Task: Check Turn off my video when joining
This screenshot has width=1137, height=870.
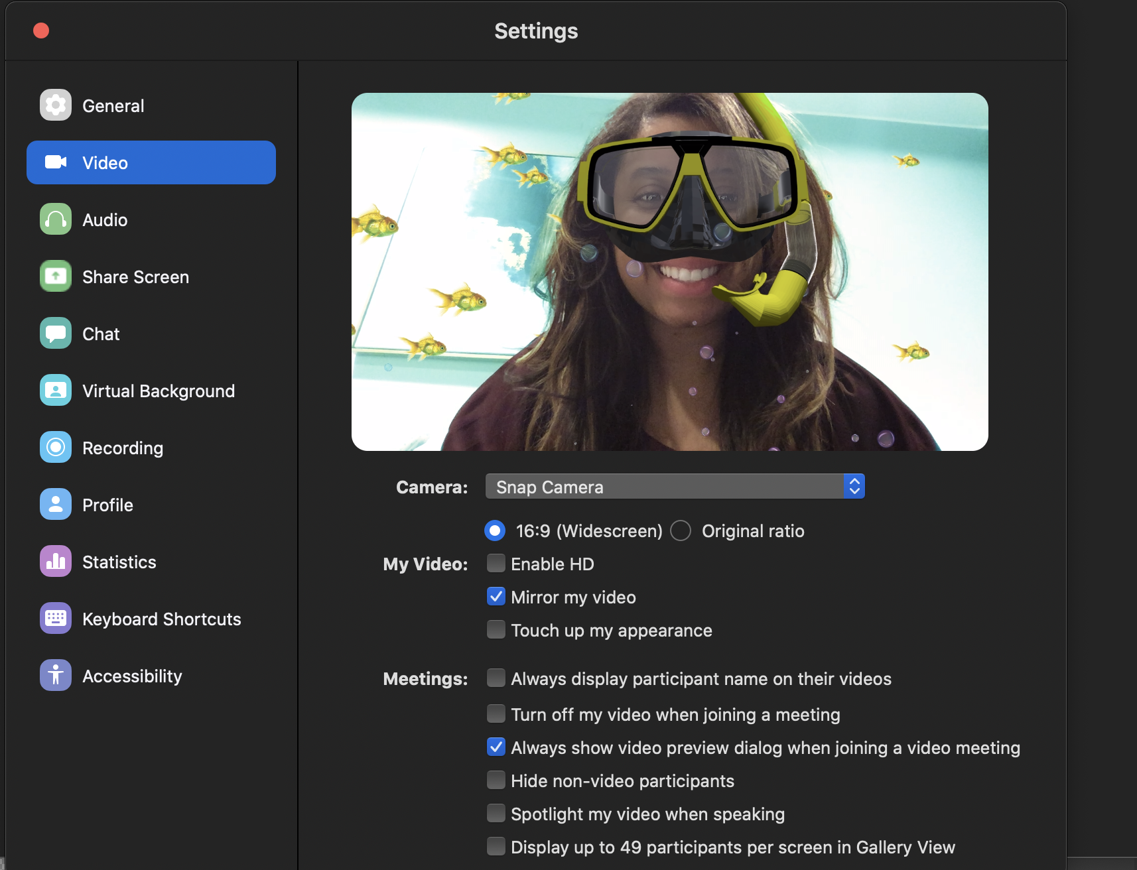Action: coord(496,714)
